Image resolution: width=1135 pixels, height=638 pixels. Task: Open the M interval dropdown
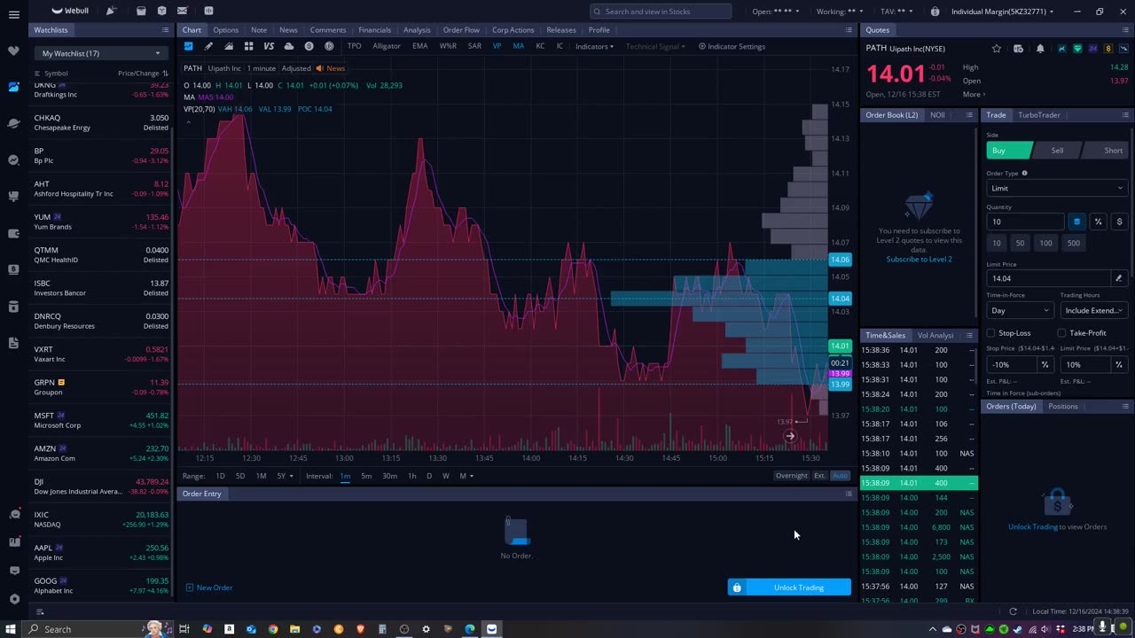tap(466, 476)
